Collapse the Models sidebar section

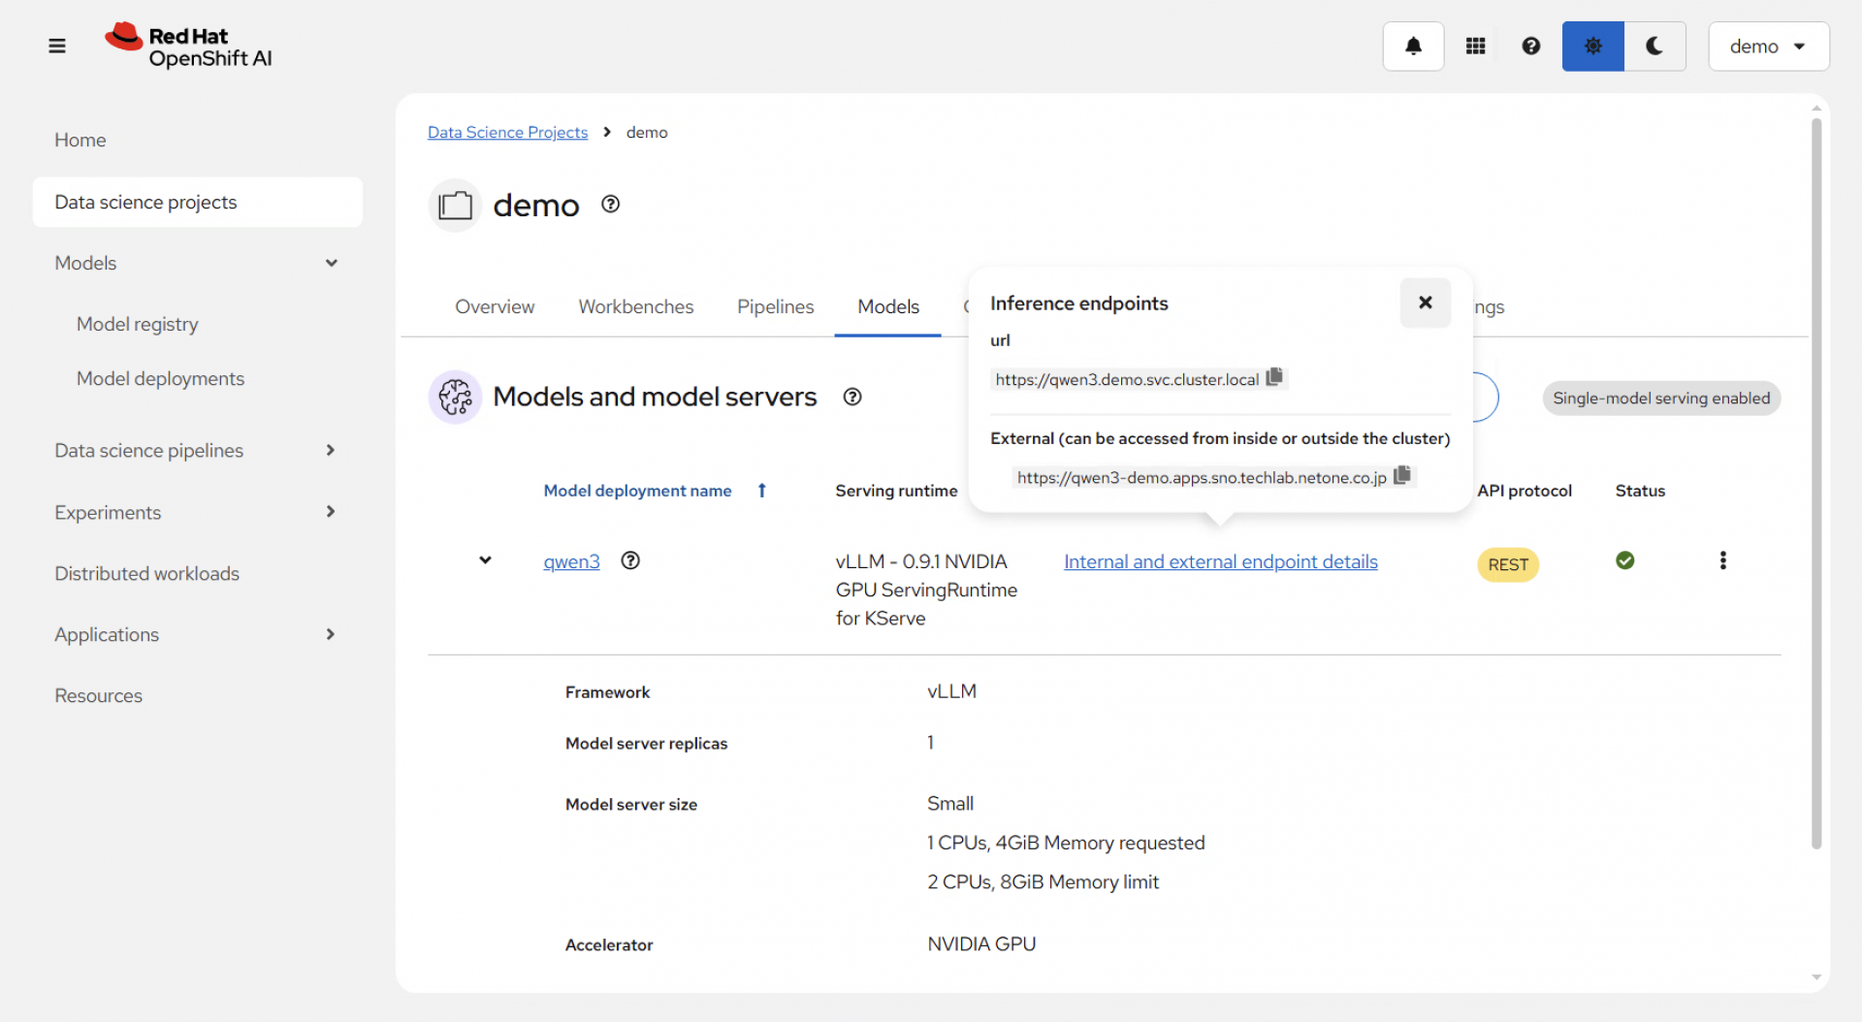click(x=197, y=263)
